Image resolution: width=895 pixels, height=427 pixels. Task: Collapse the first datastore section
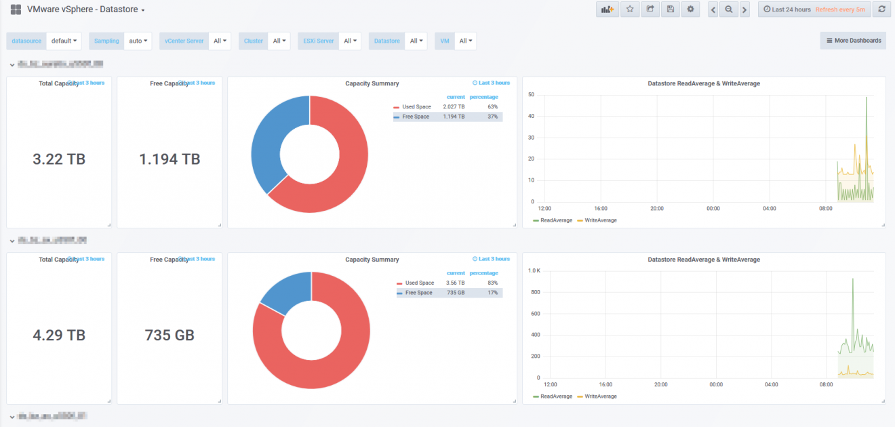pos(12,64)
